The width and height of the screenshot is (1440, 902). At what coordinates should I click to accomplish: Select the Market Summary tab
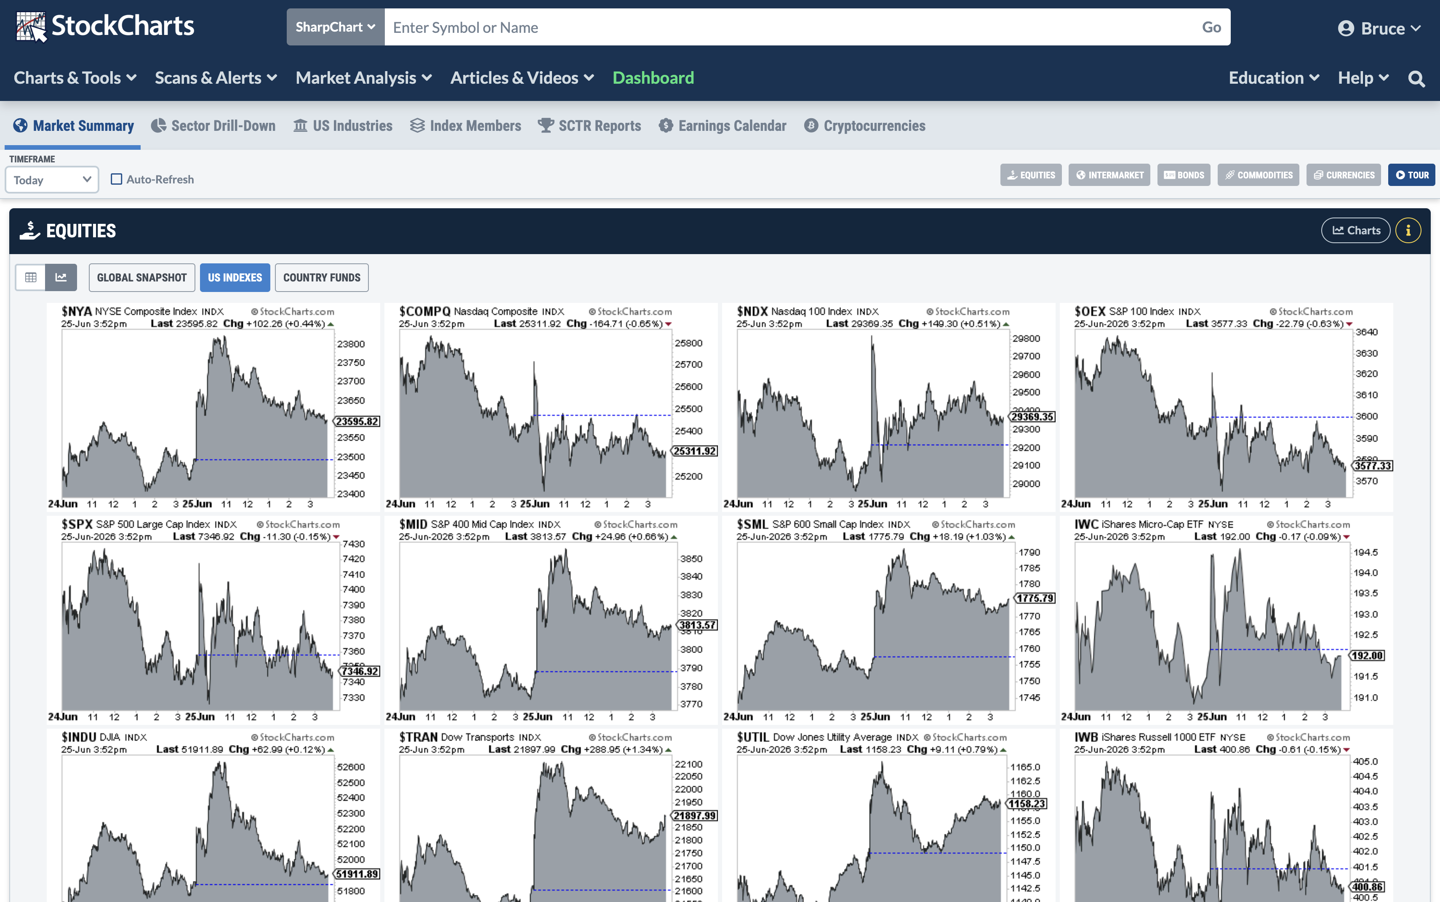[x=73, y=126]
